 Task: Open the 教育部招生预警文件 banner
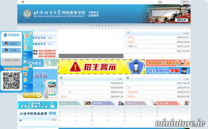coord(168,63)
